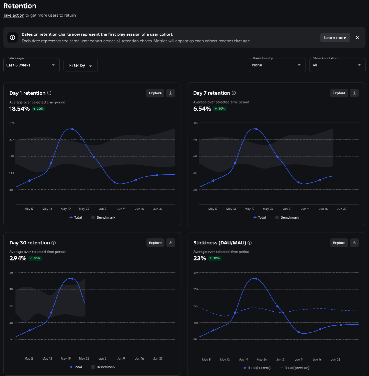Toggle Total (previous) series in Stickiness chart
This screenshot has width=369, height=376.
tap(295, 368)
